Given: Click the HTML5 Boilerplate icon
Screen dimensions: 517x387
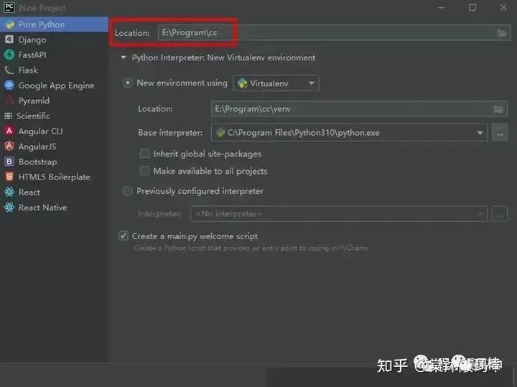Looking at the screenshot, I should click(x=9, y=177).
